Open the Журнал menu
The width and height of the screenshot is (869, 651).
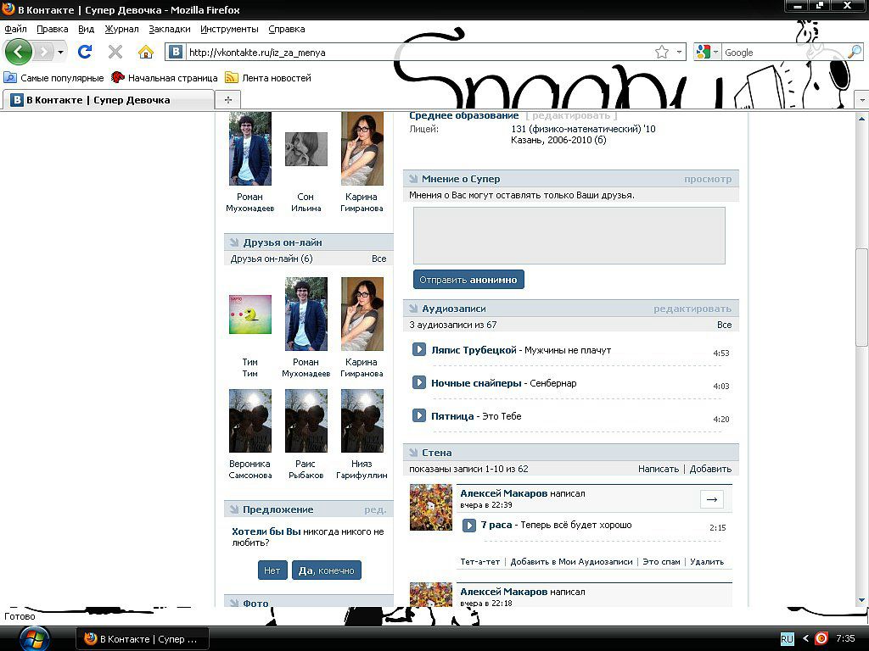point(121,29)
